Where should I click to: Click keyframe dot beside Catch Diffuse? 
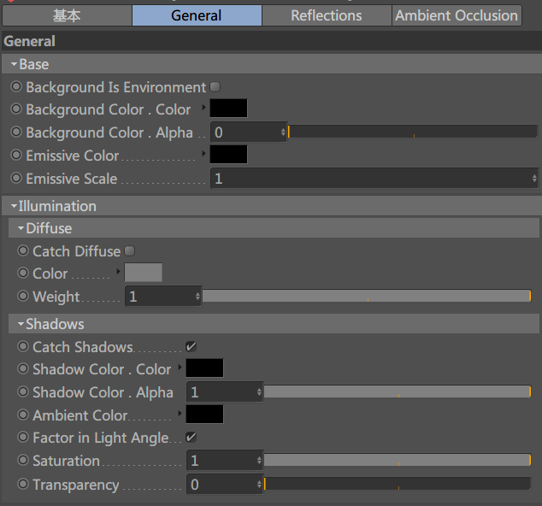click(x=23, y=251)
